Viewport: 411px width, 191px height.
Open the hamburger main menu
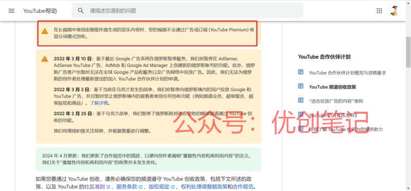click(x=11, y=11)
